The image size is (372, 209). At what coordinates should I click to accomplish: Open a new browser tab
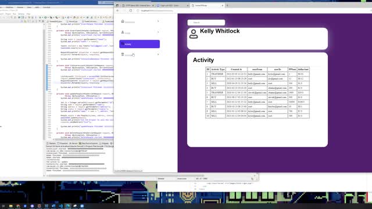coord(227,5)
